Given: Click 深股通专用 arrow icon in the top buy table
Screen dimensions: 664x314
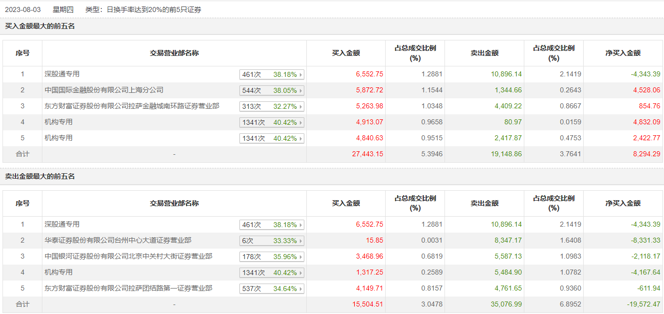Looking at the screenshot, I should pos(301,75).
